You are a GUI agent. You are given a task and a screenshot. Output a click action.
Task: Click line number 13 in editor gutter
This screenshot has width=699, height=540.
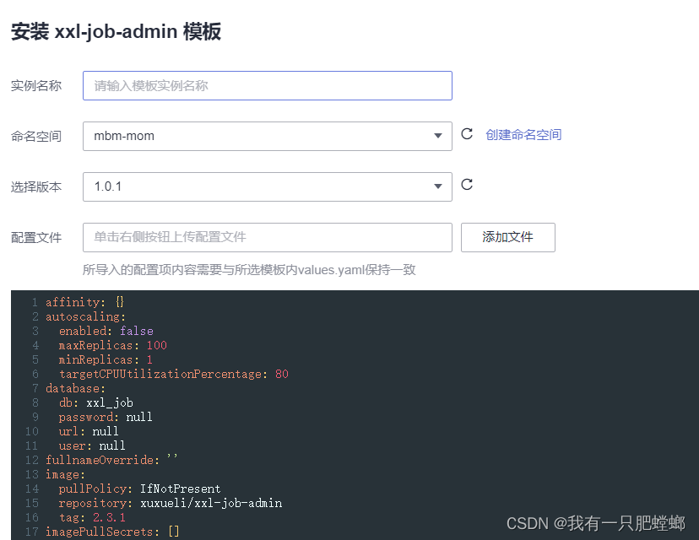point(32,474)
